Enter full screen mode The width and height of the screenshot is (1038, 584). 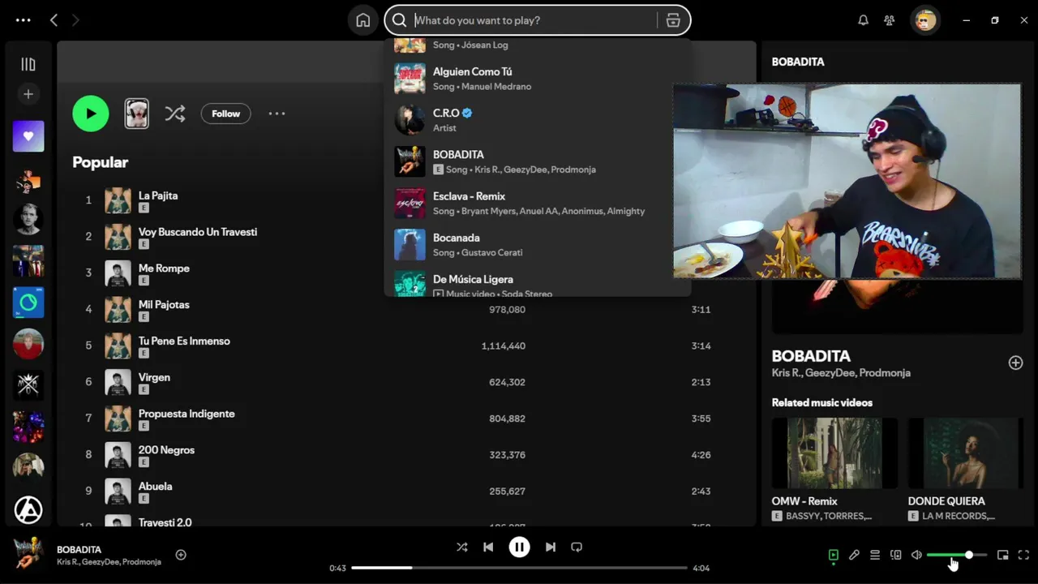tap(1023, 555)
